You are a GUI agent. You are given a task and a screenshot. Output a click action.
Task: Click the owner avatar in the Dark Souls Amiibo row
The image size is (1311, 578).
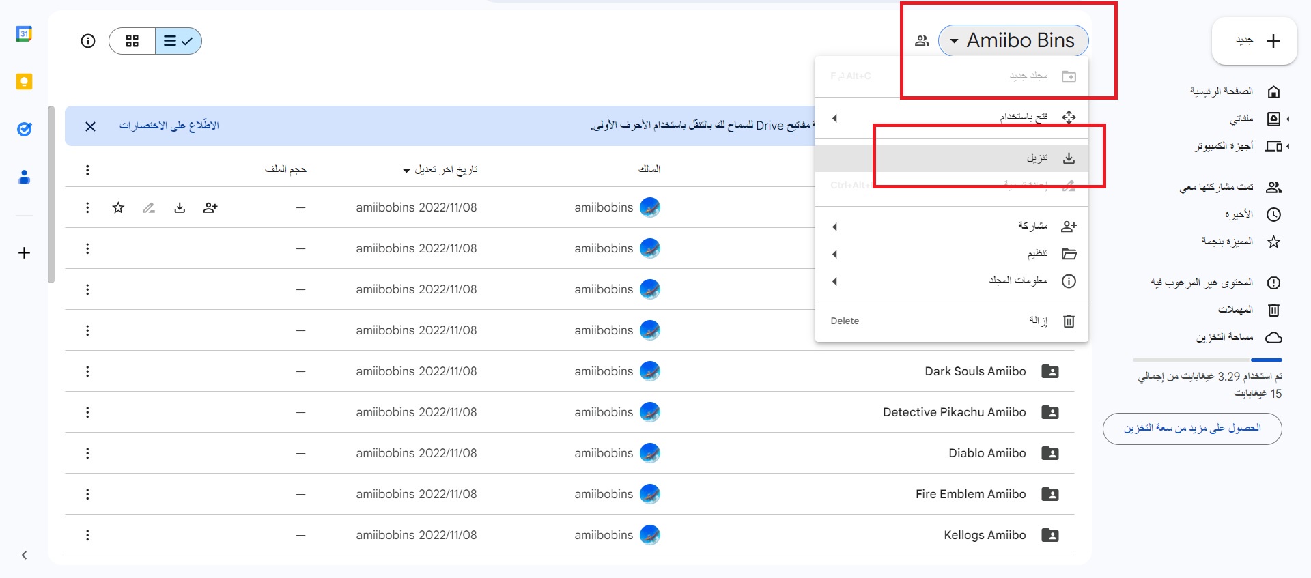(x=650, y=371)
